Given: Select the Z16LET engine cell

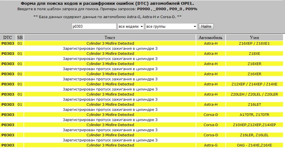Looking at the screenshot, I should click(254, 105).
